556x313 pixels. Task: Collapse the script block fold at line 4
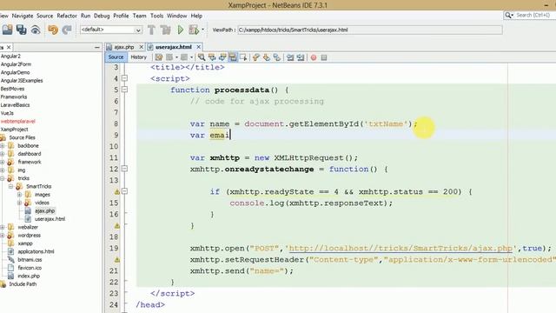point(124,78)
